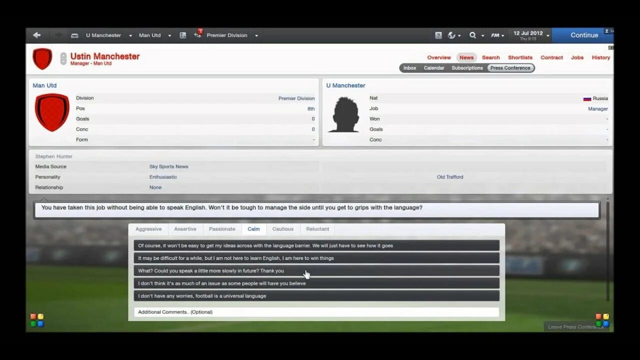Go forward with the greyed right arrow
Image resolution: width=640 pixels, height=360 pixels.
pos(58,35)
